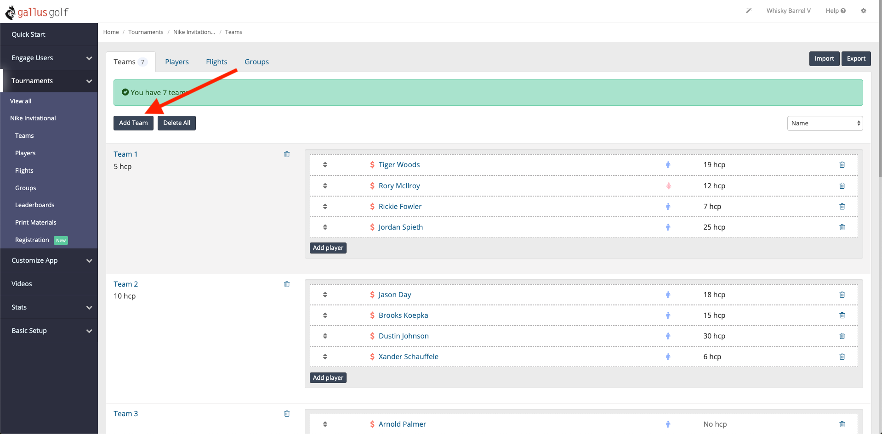Delete Team 2 with its trash icon
Image resolution: width=882 pixels, height=434 pixels.
click(287, 284)
